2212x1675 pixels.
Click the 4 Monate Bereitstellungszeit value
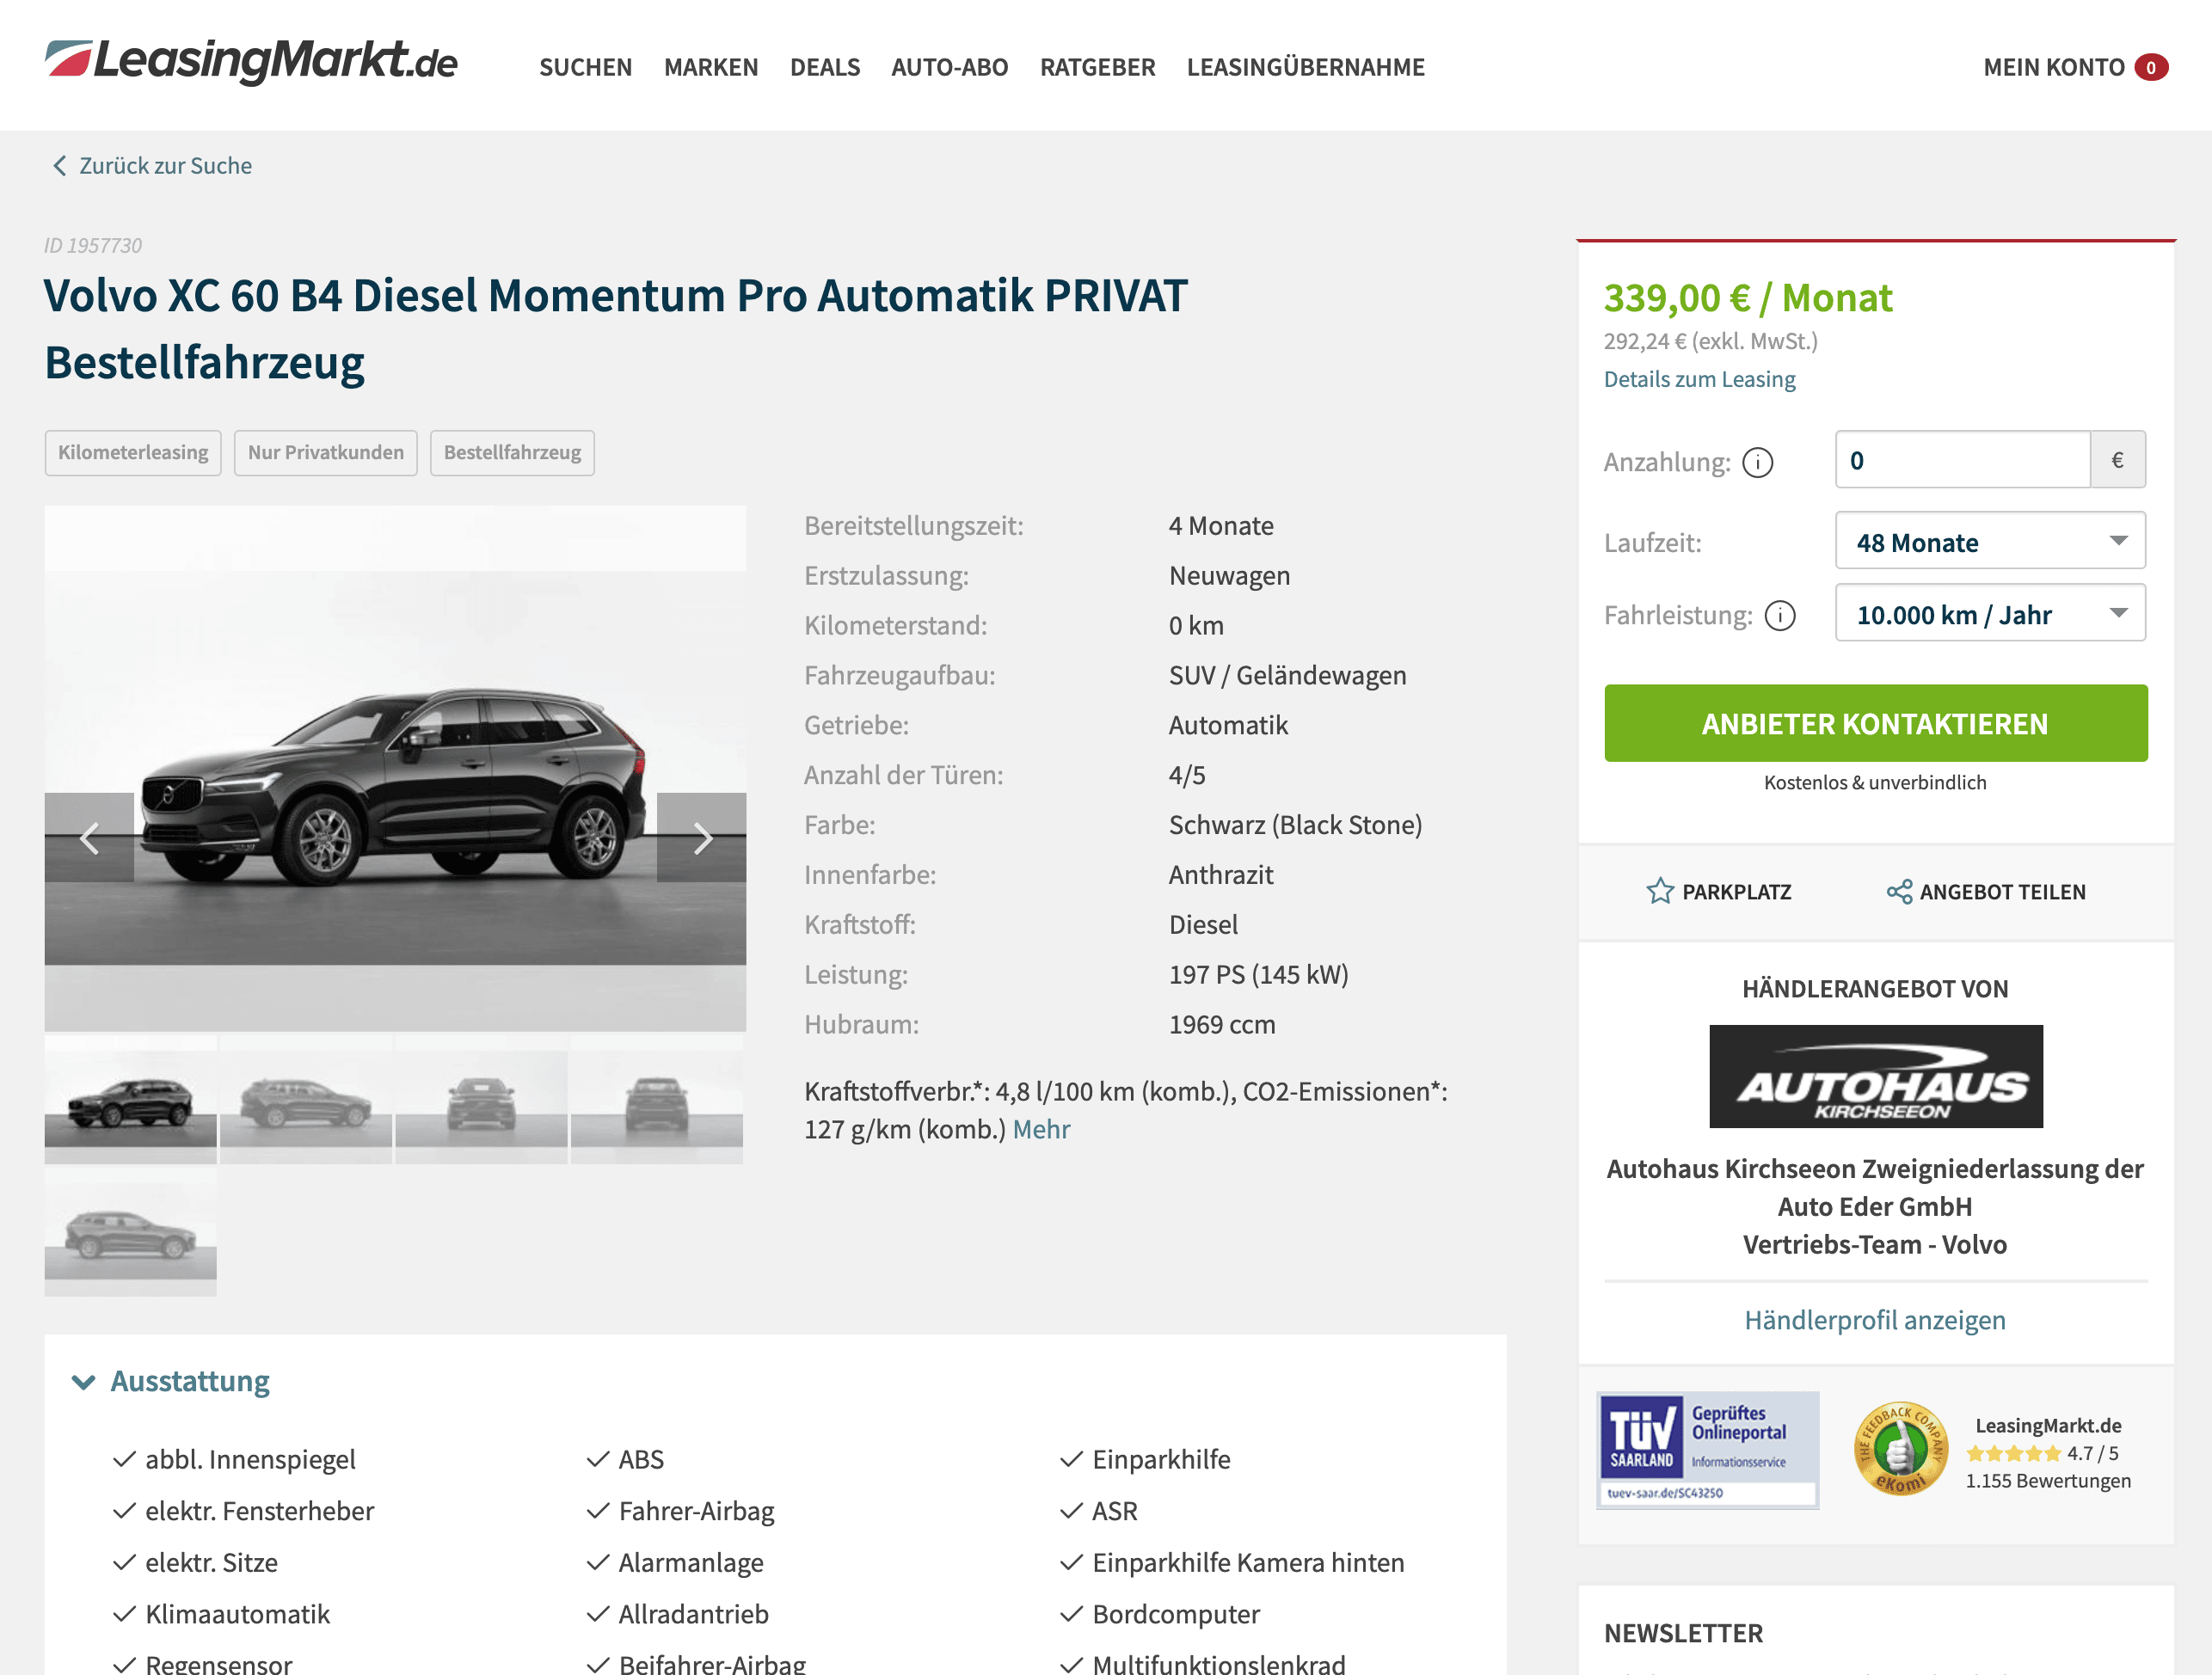(x=1221, y=526)
